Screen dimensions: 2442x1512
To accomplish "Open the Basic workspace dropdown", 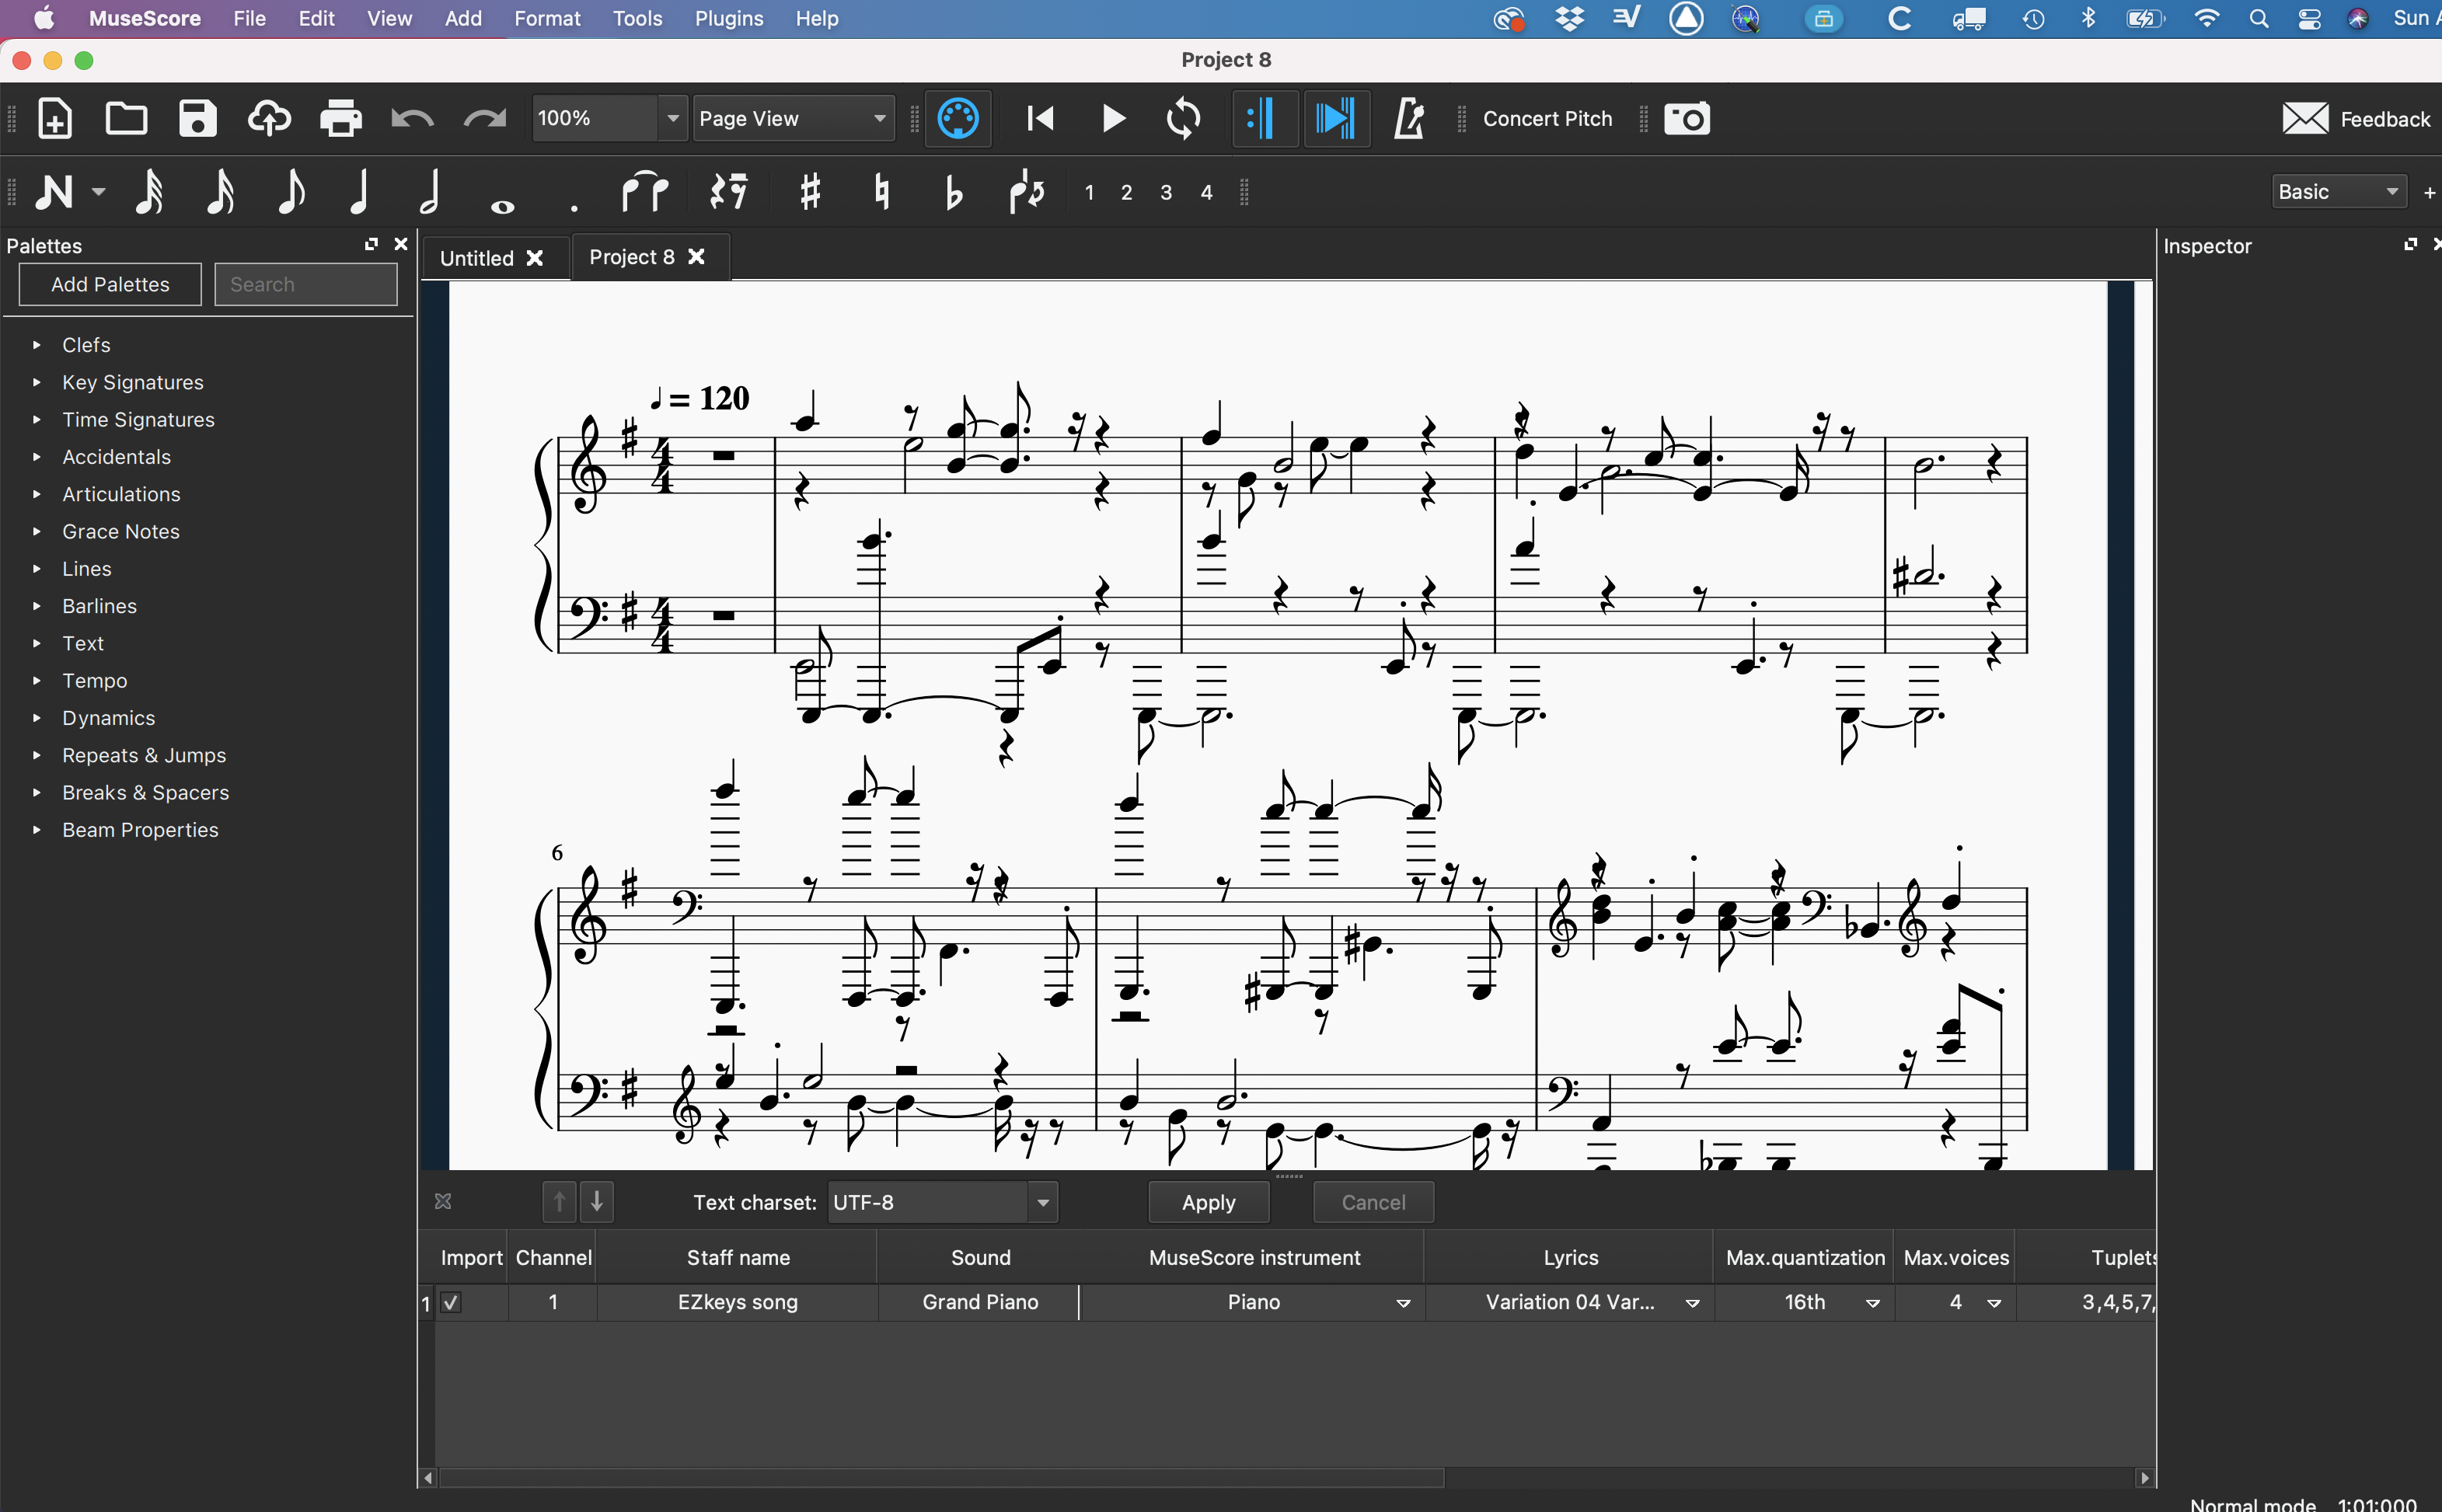I will point(2339,191).
